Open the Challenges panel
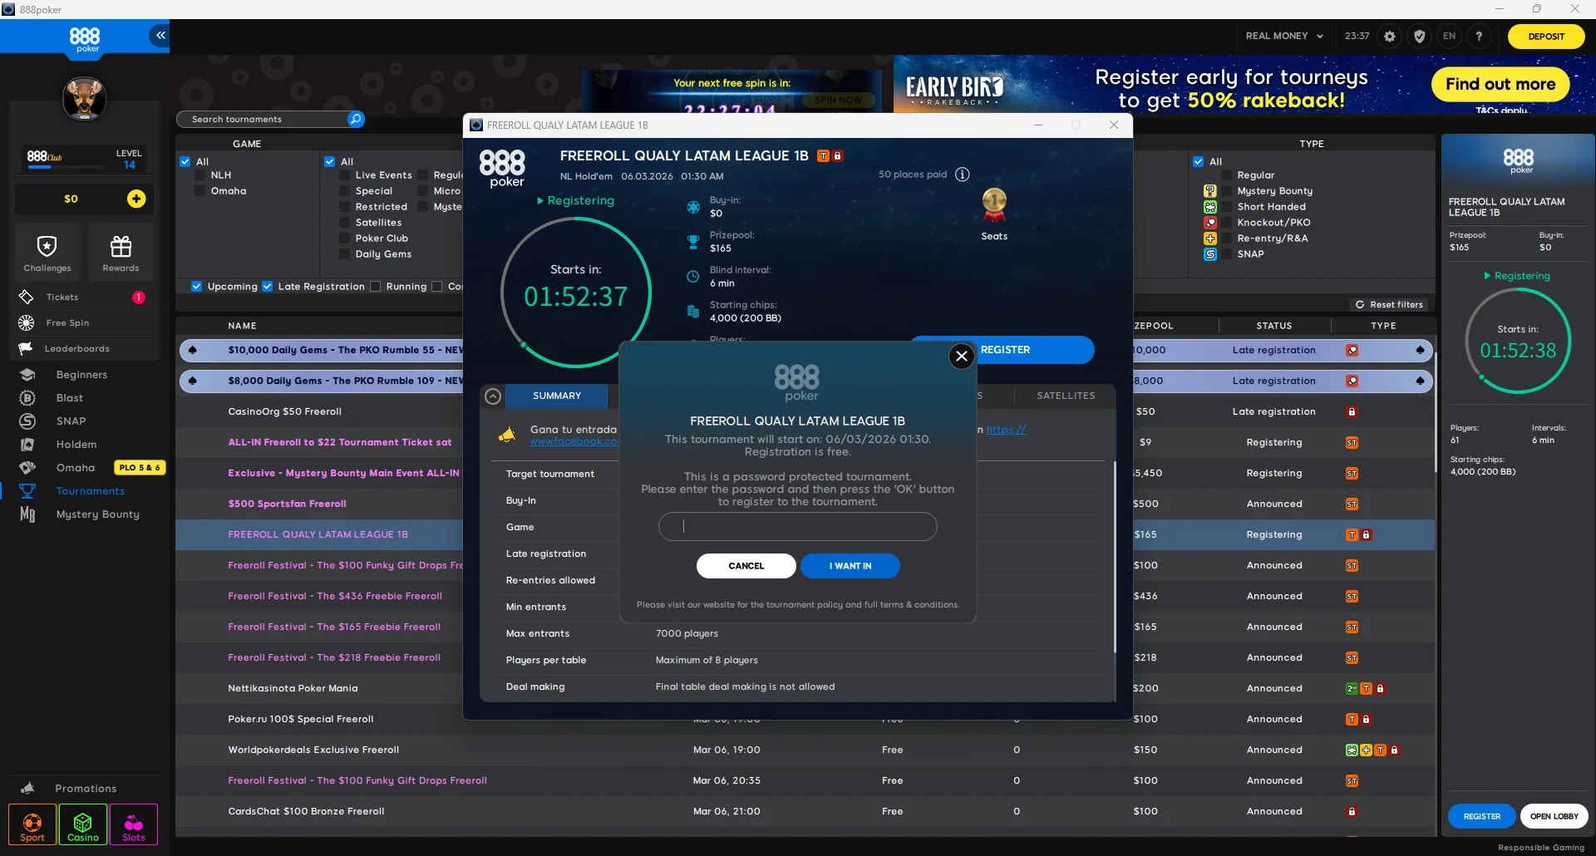 (47, 251)
